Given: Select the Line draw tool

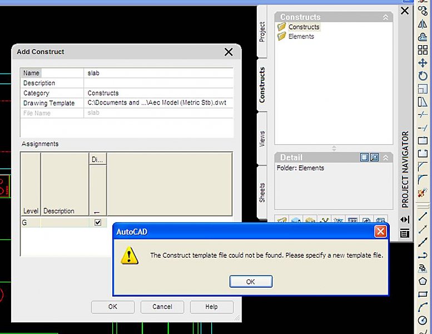Looking at the screenshot, I should tap(423, 216).
